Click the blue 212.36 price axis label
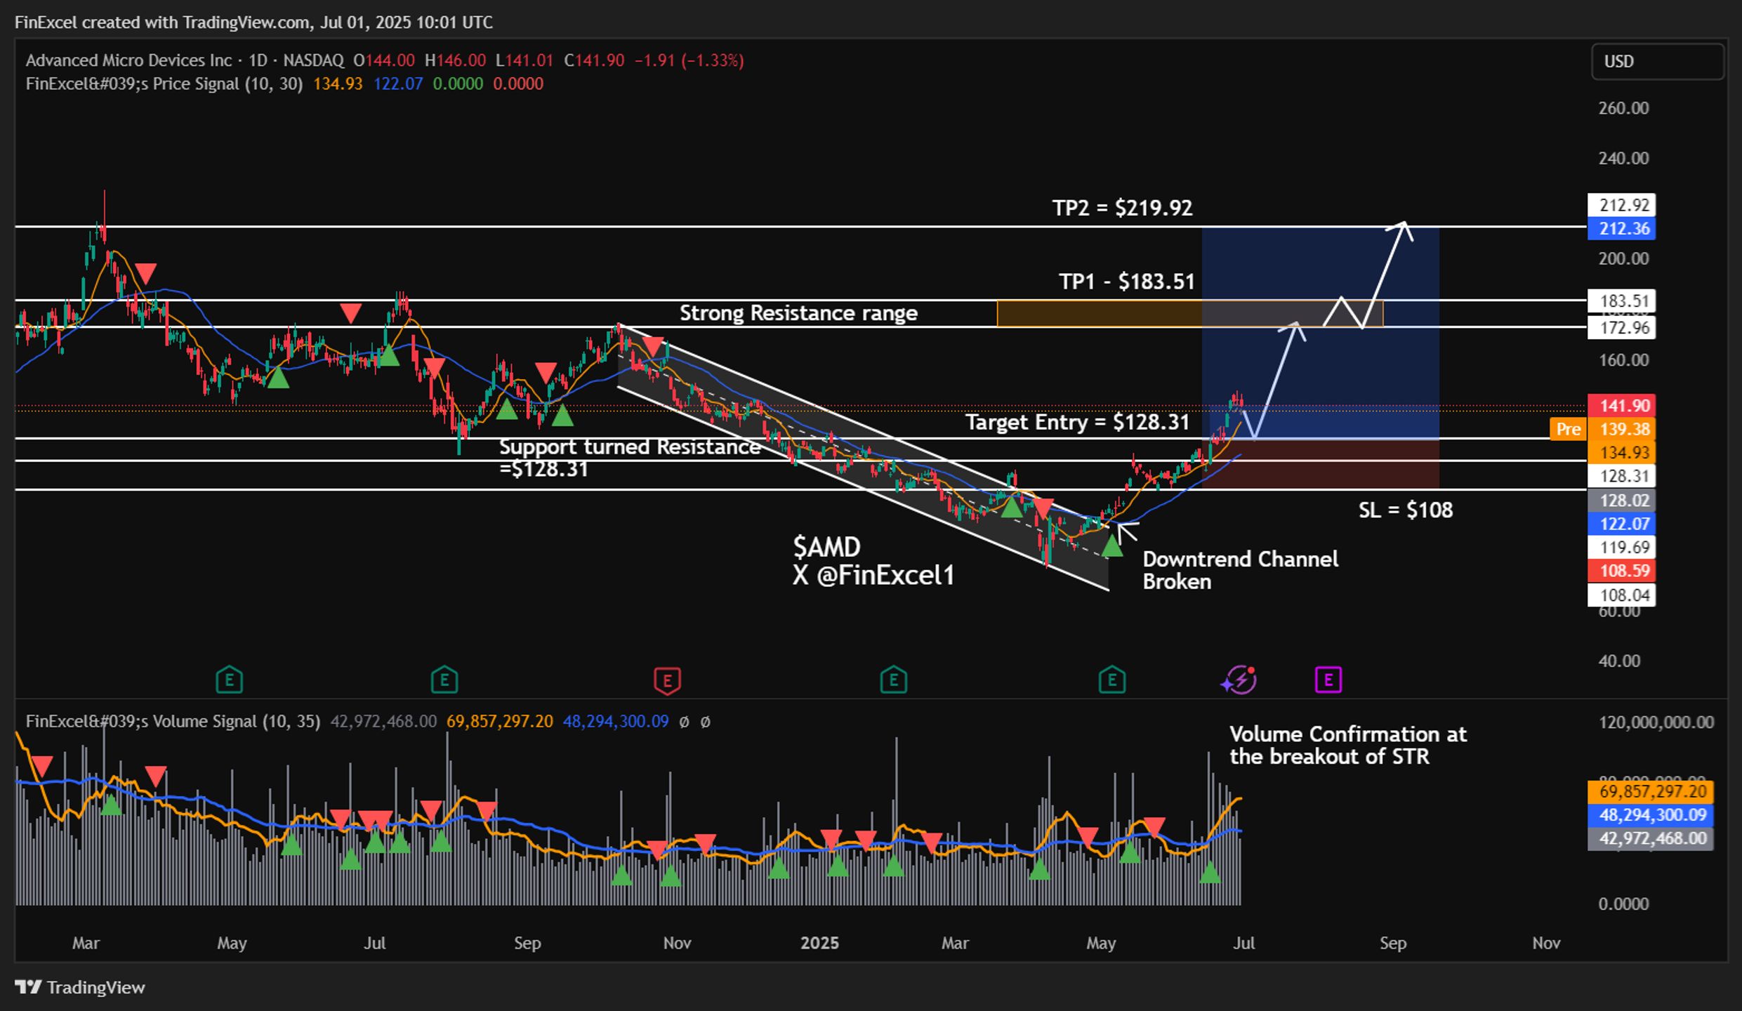The height and width of the screenshot is (1011, 1742). 1621,229
